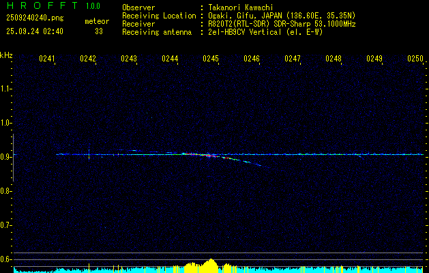Viewport: 429px width, 273px height.
Task: Click the 1.1 kHz frequency label
Action: point(6,89)
